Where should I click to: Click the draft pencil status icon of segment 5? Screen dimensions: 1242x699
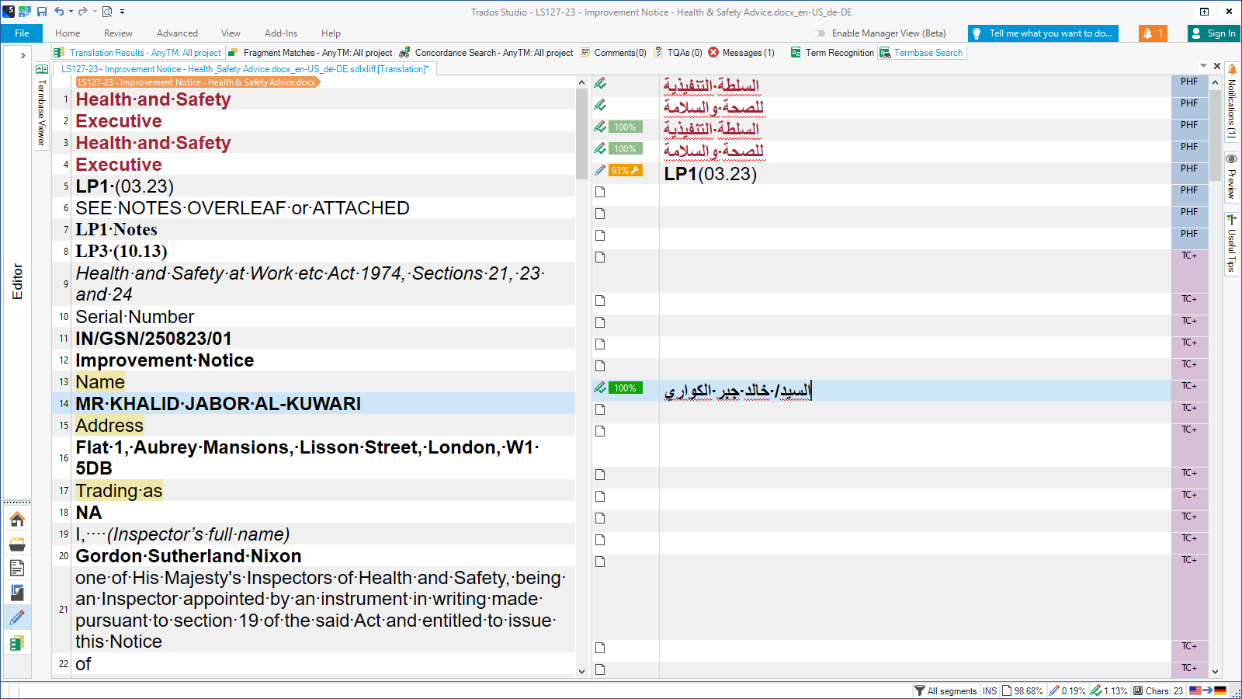(600, 170)
